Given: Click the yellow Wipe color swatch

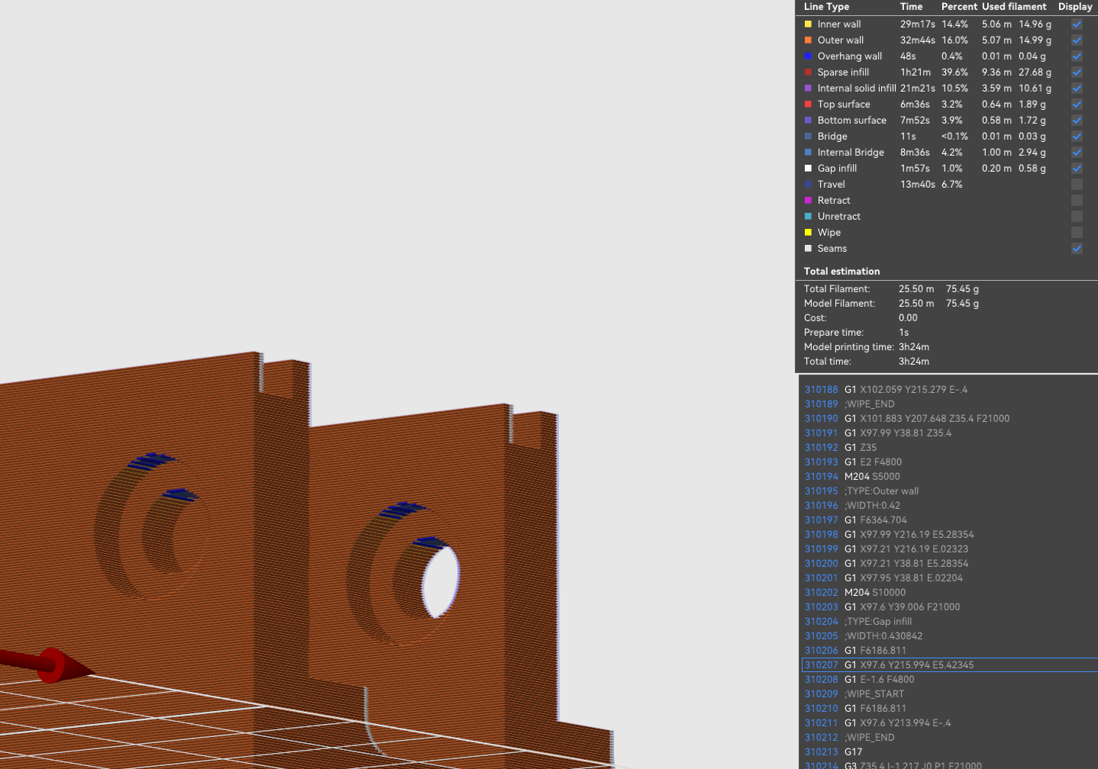Looking at the screenshot, I should click(x=808, y=233).
